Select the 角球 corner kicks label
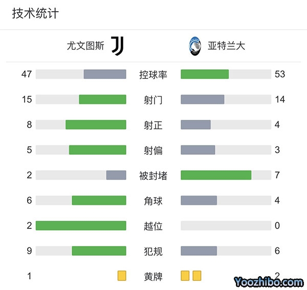This screenshot has height=290, width=307. coord(153,201)
